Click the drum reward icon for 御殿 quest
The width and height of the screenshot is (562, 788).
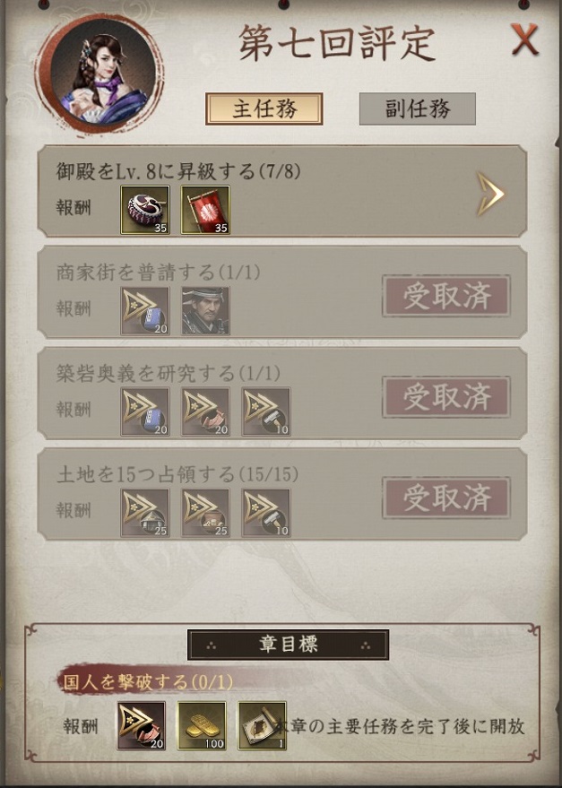(x=145, y=210)
